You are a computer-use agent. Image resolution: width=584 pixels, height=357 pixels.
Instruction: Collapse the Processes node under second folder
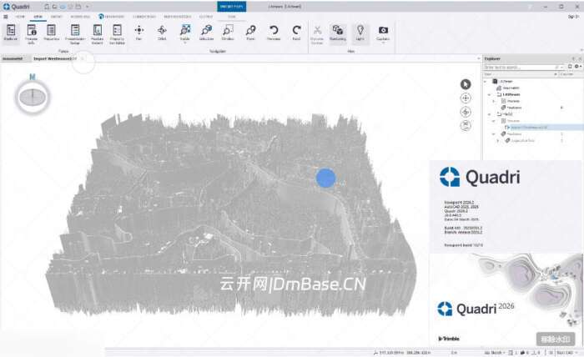[x=494, y=121]
